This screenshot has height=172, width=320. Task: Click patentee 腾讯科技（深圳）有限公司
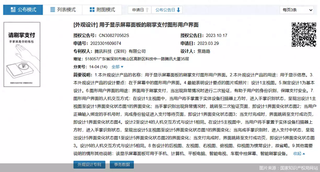point(120,51)
